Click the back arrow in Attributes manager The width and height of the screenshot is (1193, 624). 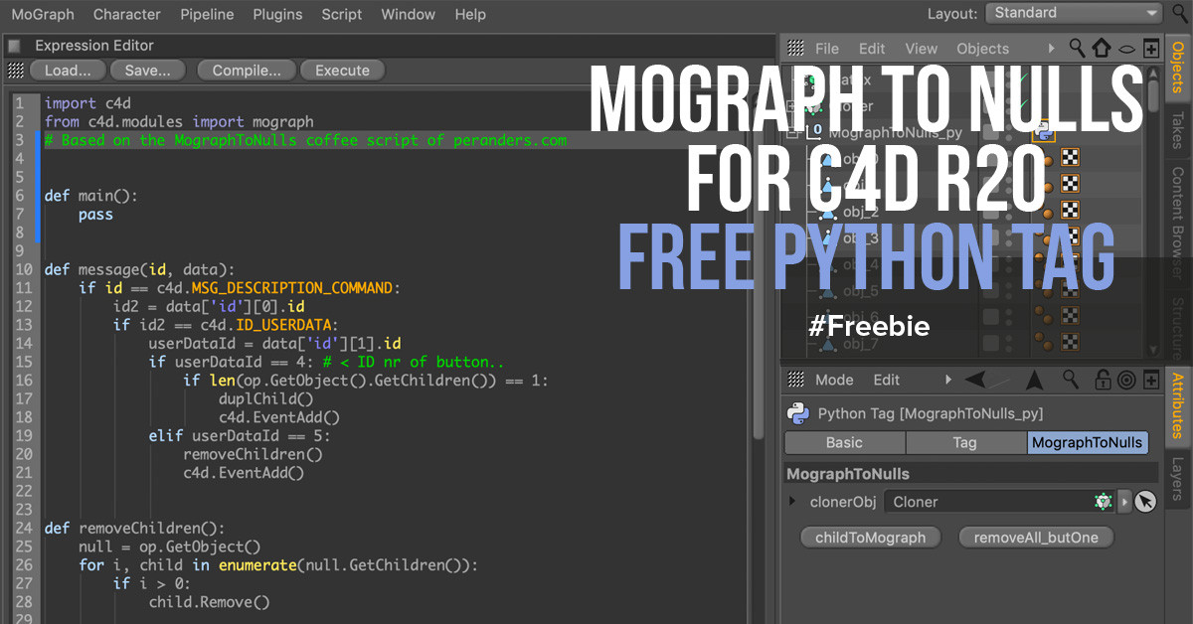pyautogui.click(x=975, y=380)
